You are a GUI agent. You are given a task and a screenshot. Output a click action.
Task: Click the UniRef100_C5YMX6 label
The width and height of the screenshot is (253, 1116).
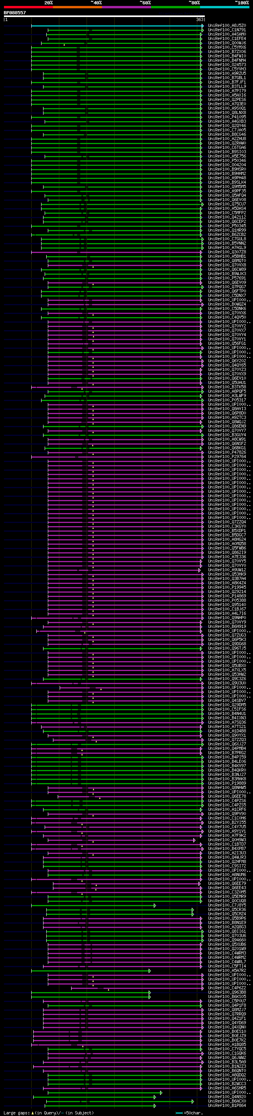click(227, 47)
